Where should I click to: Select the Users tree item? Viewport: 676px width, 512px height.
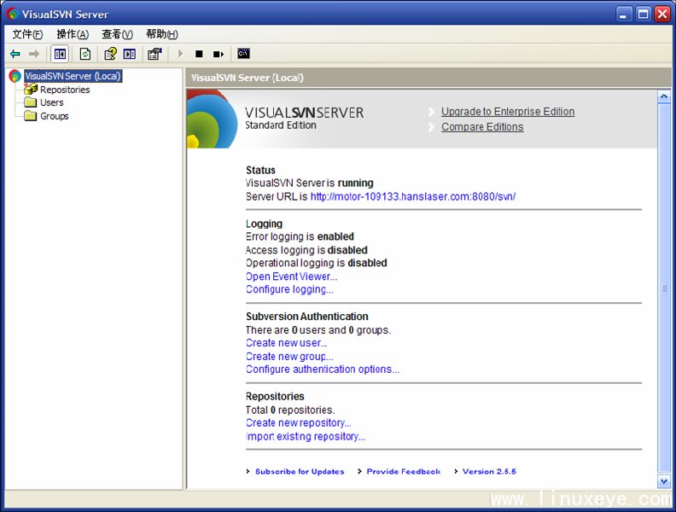pos(52,102)
